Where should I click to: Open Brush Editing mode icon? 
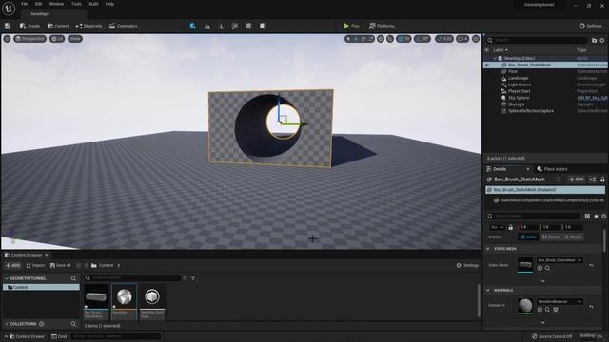coord(263,26)
